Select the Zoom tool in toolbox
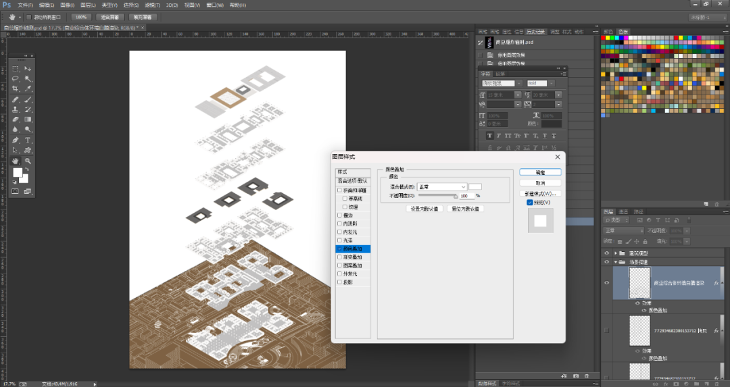730x387 pixels. click(28, 161)
